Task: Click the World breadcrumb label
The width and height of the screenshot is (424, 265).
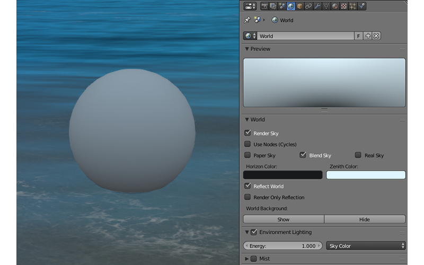Action: (x=287, y=20)
